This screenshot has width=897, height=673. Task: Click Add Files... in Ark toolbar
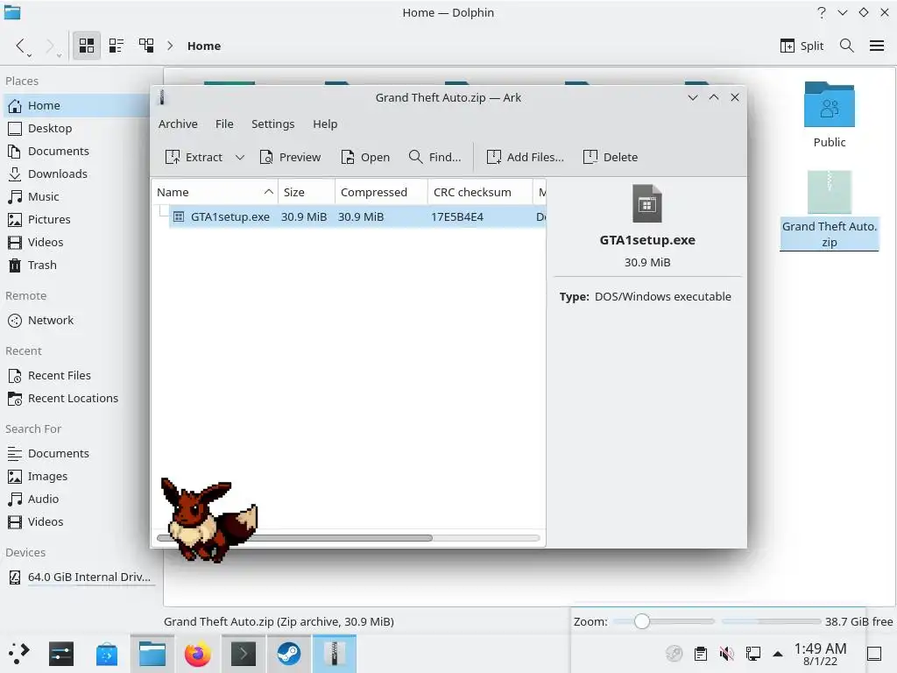click(526, 158)
